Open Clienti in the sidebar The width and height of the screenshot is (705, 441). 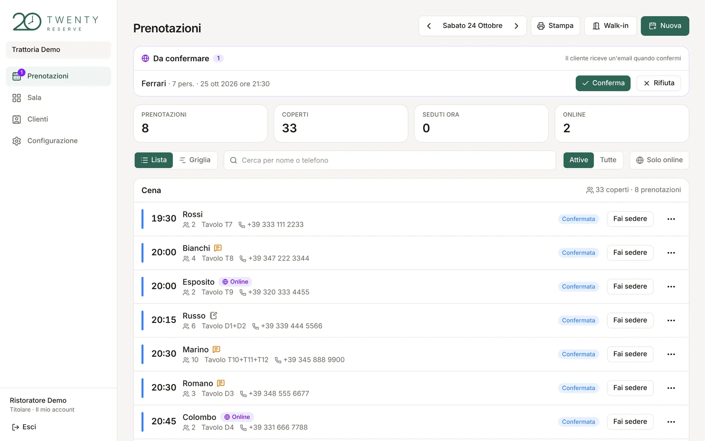[x=58, y=120]
